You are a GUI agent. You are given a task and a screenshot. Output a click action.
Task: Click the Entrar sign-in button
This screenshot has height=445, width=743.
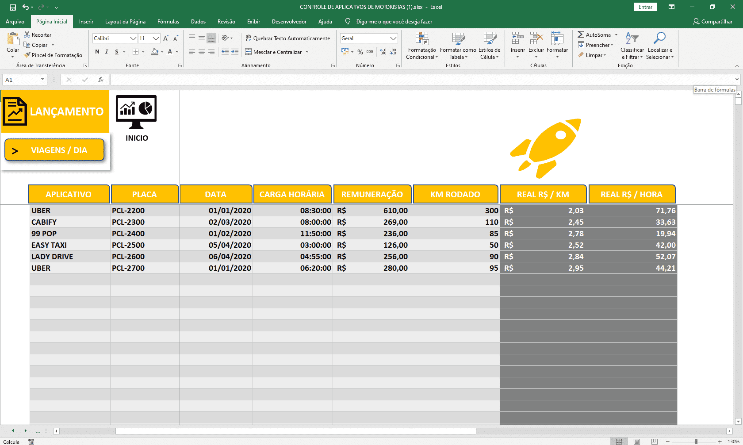645,7
